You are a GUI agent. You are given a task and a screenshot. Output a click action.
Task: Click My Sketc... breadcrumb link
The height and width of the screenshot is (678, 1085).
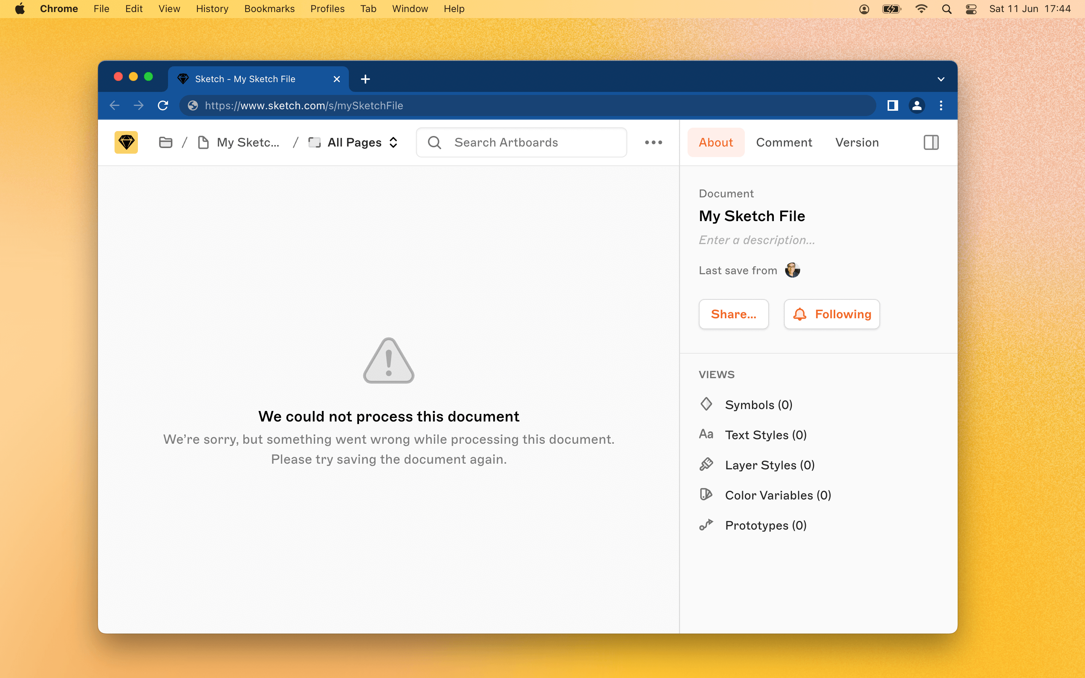pos(248,143)
